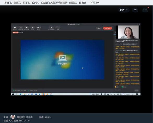Click the screen share (屏幕分享) toolbar icon
Screen dimensions: 153x123
[21, 28]
